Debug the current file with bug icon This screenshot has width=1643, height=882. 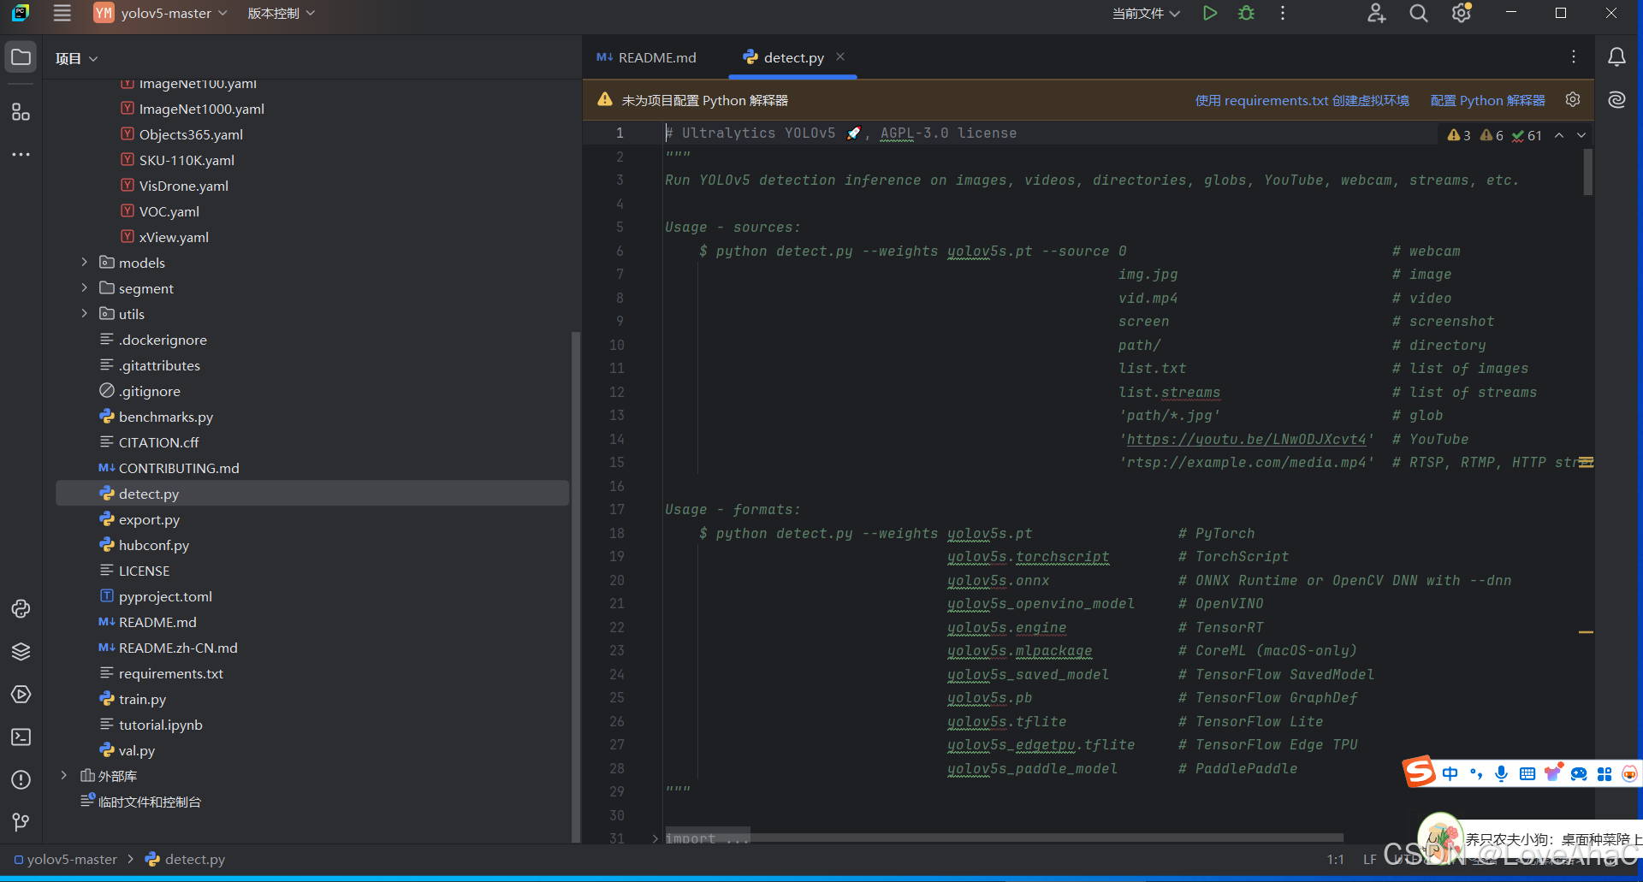tap(1247, 13)
